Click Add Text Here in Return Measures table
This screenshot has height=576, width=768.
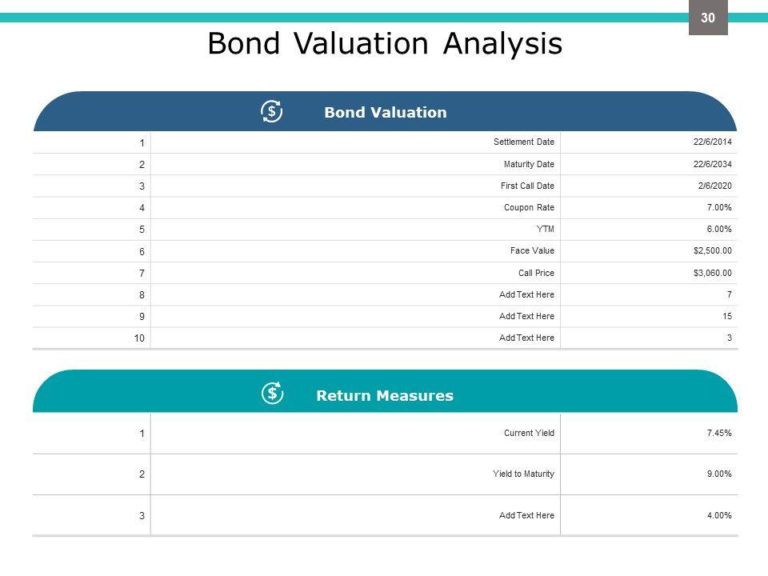(526, 515)
